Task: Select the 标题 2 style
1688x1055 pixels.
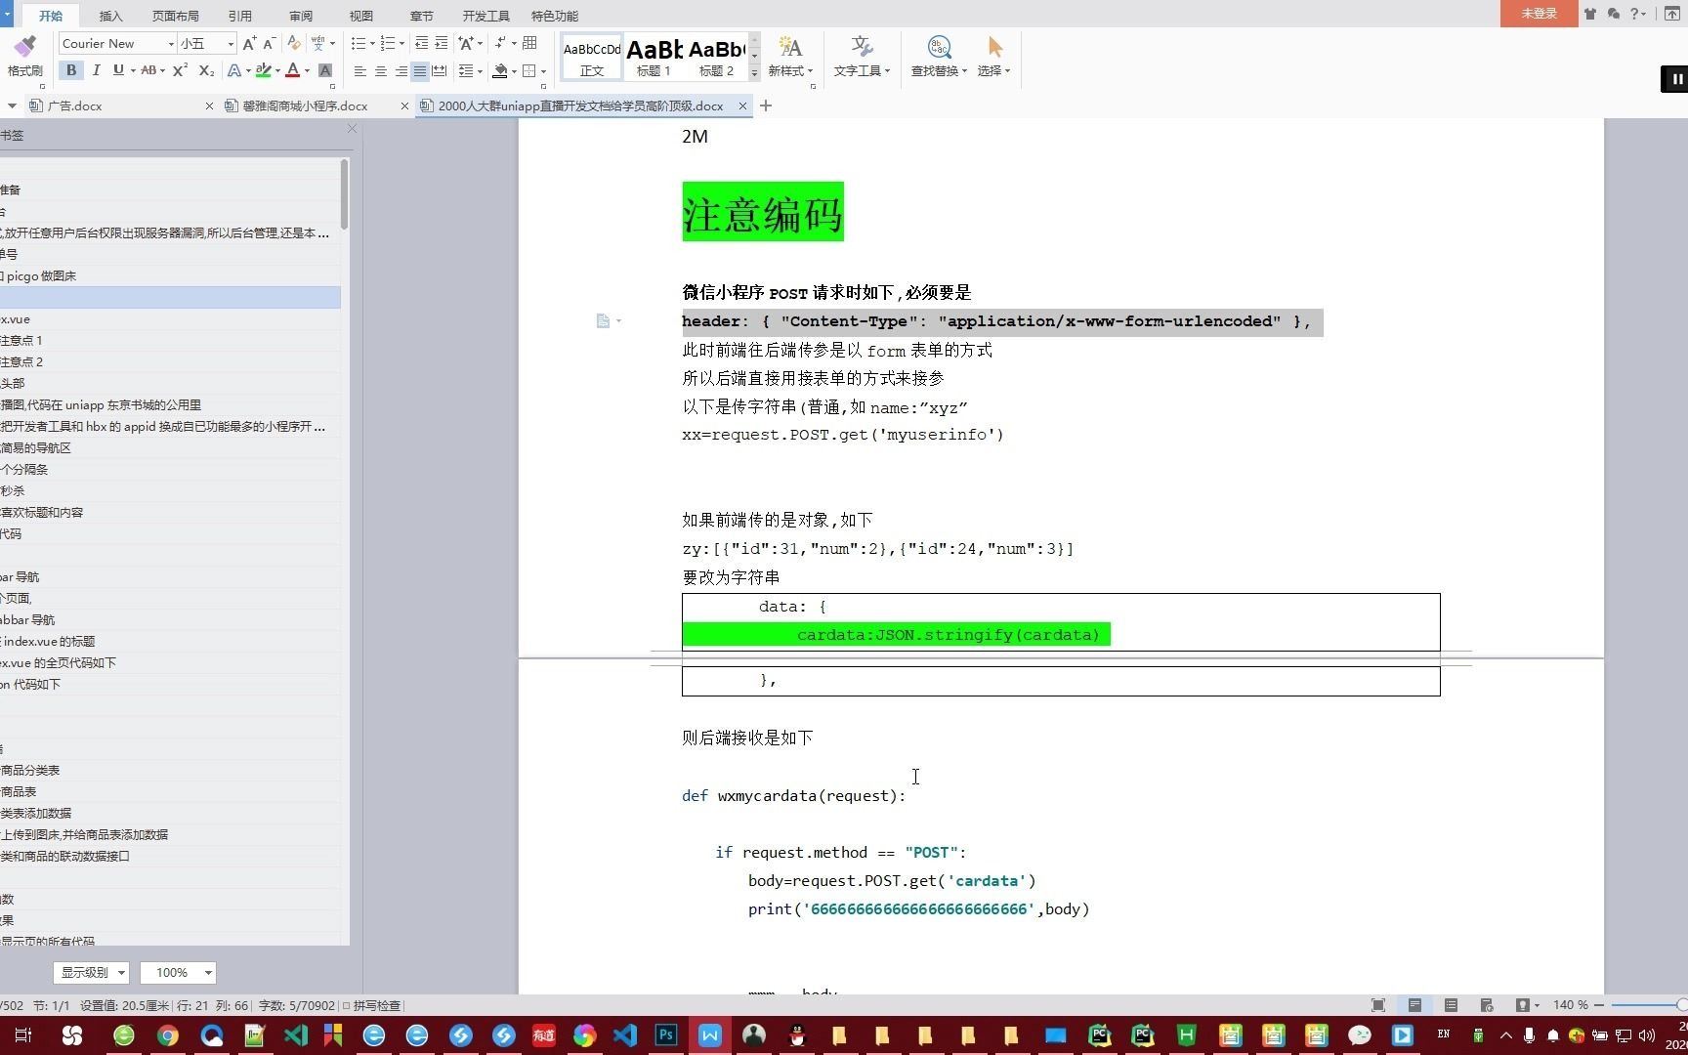Action: point(716,57)
